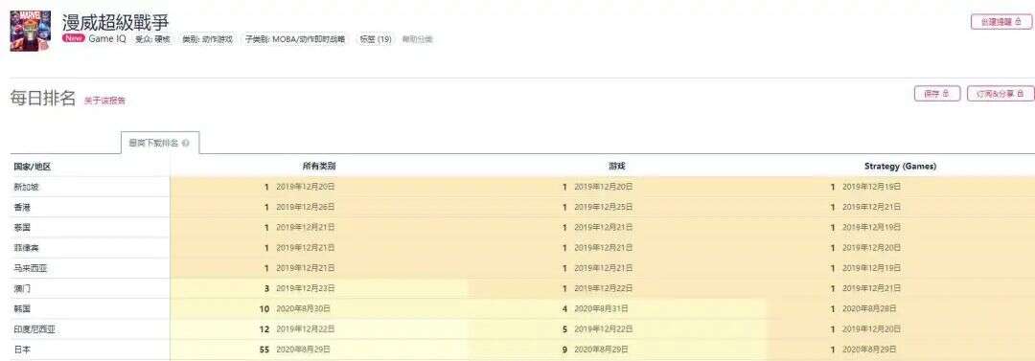
Task: Select the 泰国 row label
Action: click(22, 227)
